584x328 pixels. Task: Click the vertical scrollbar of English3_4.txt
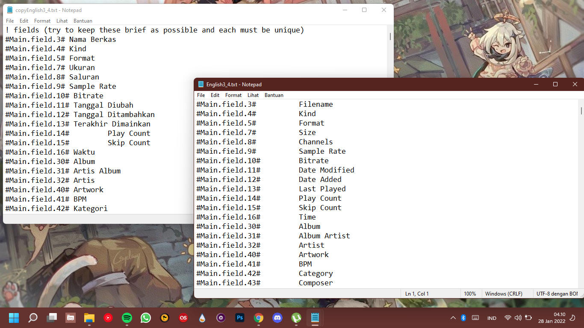(x=581, y=193)
